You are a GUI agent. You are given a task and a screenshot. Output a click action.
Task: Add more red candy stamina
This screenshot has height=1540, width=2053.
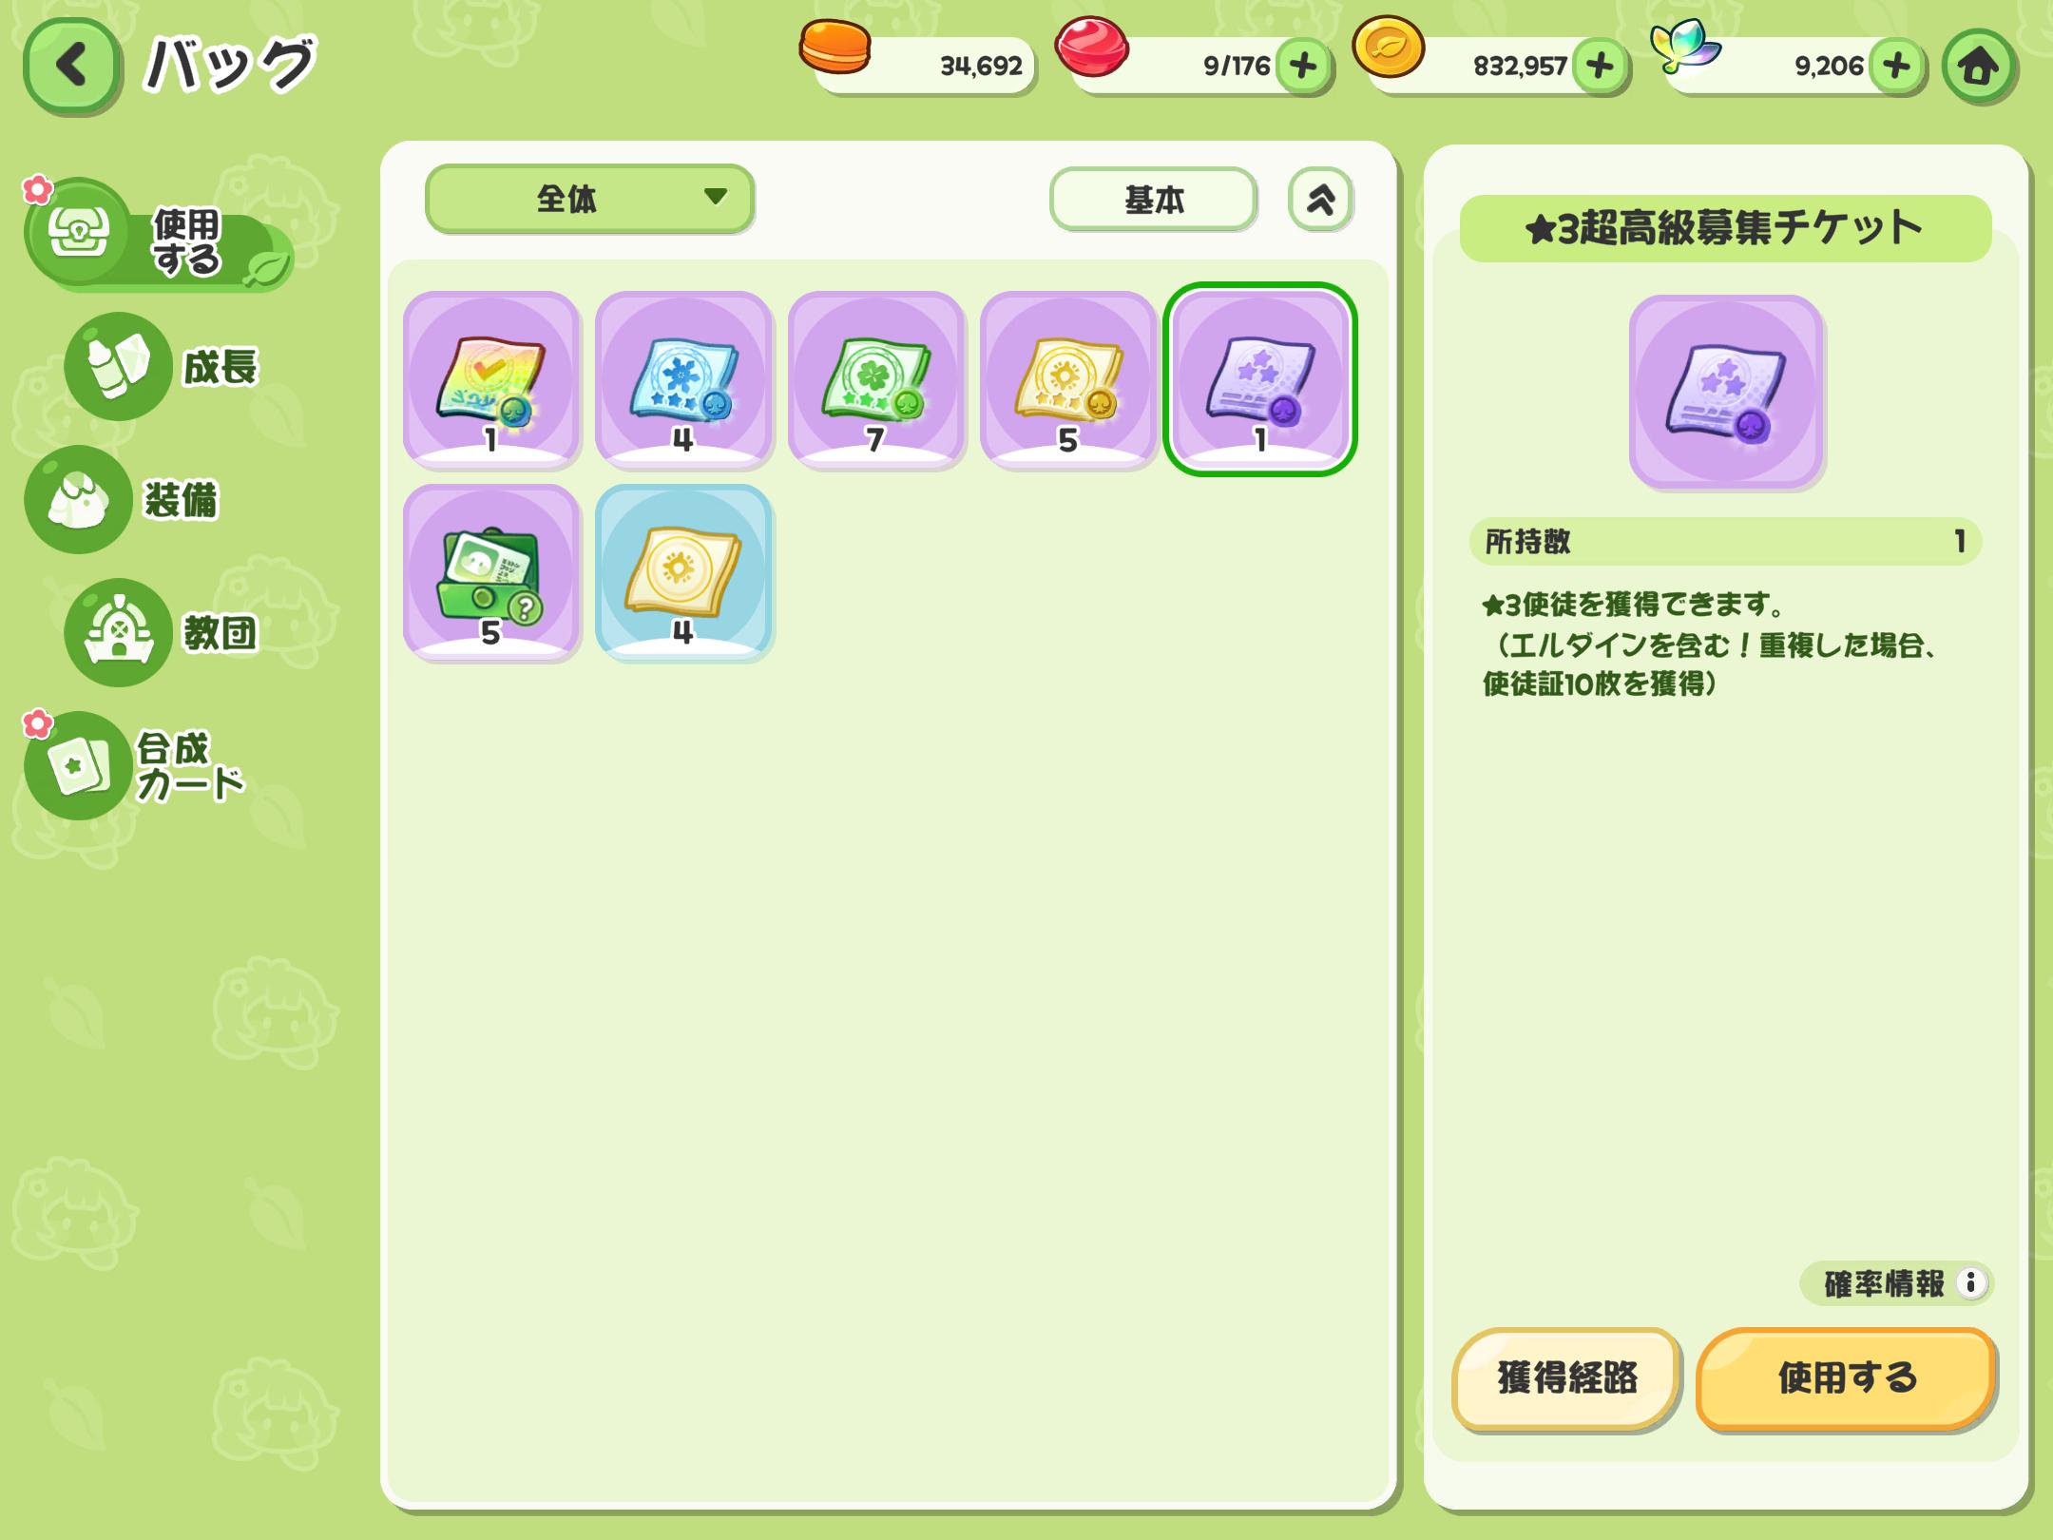click(x=1303, y=67)
